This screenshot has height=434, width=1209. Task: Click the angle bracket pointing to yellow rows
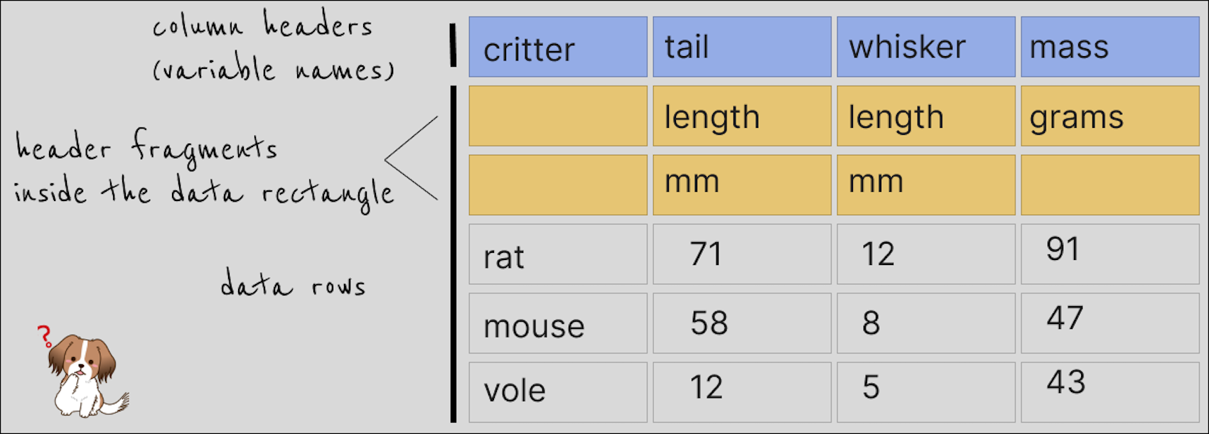412,158
